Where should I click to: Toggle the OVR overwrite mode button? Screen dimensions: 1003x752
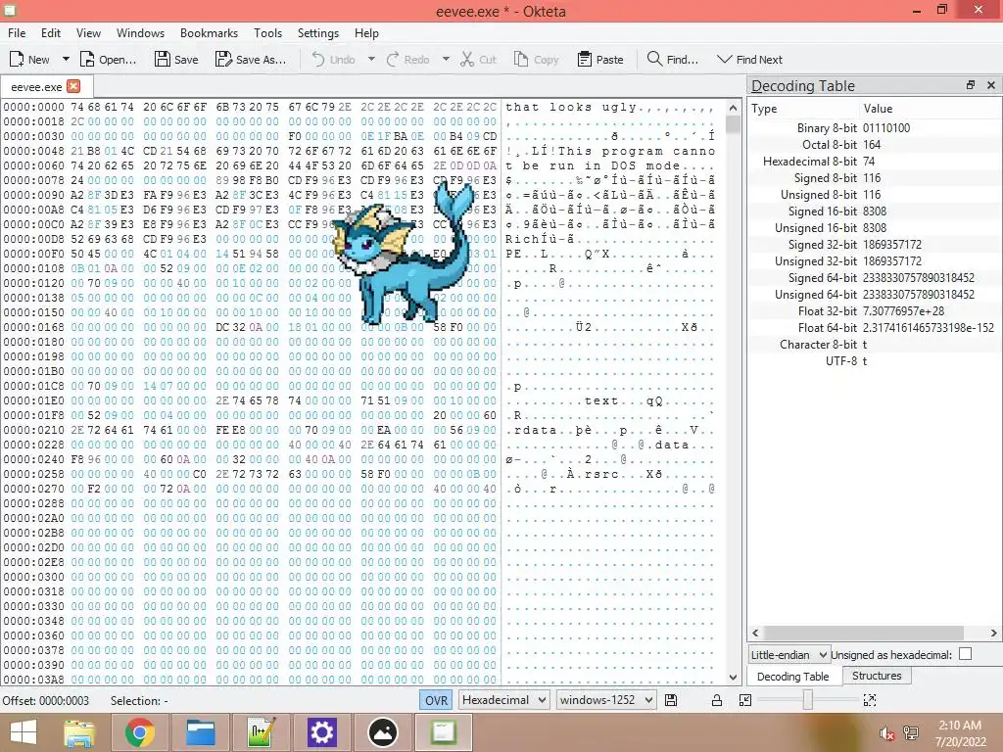tap(436, 700)
